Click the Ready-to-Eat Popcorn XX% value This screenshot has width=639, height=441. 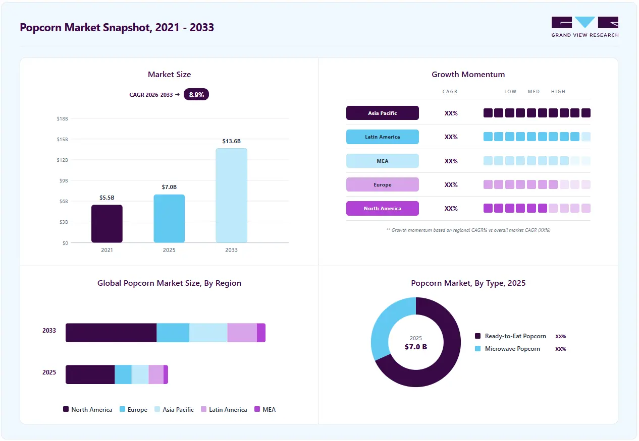560,336
